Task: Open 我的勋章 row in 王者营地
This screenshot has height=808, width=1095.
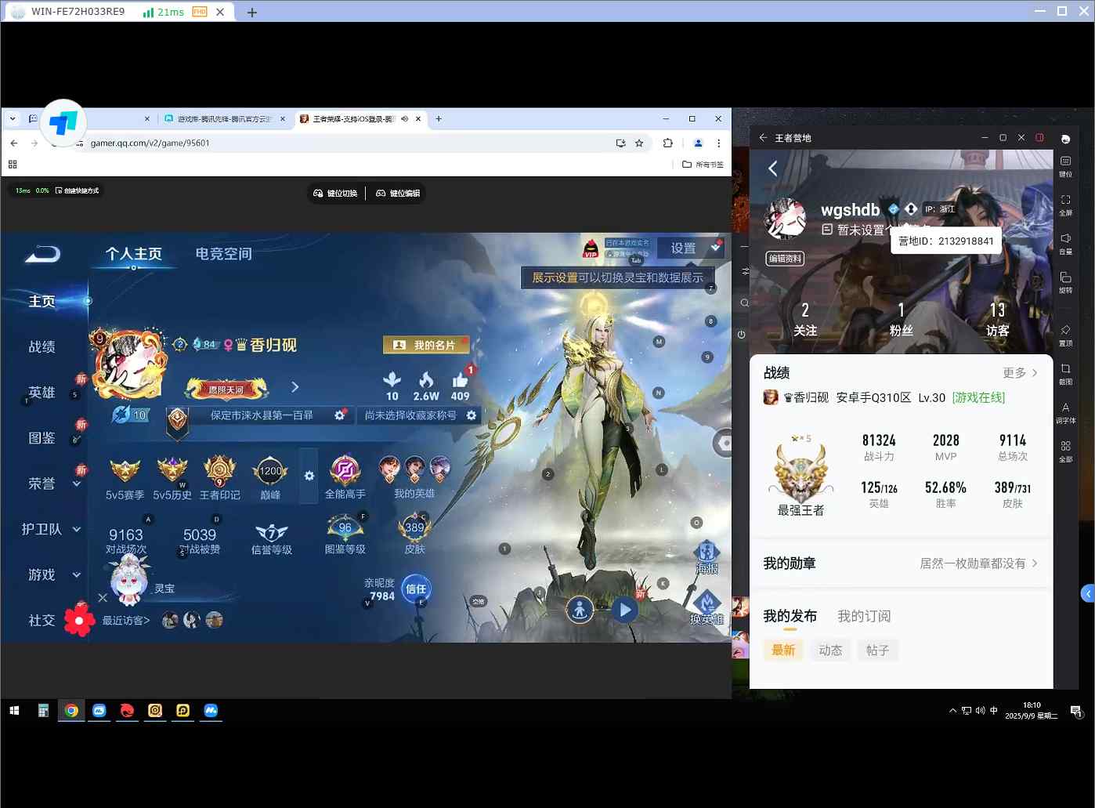Action: coord(901,563)
